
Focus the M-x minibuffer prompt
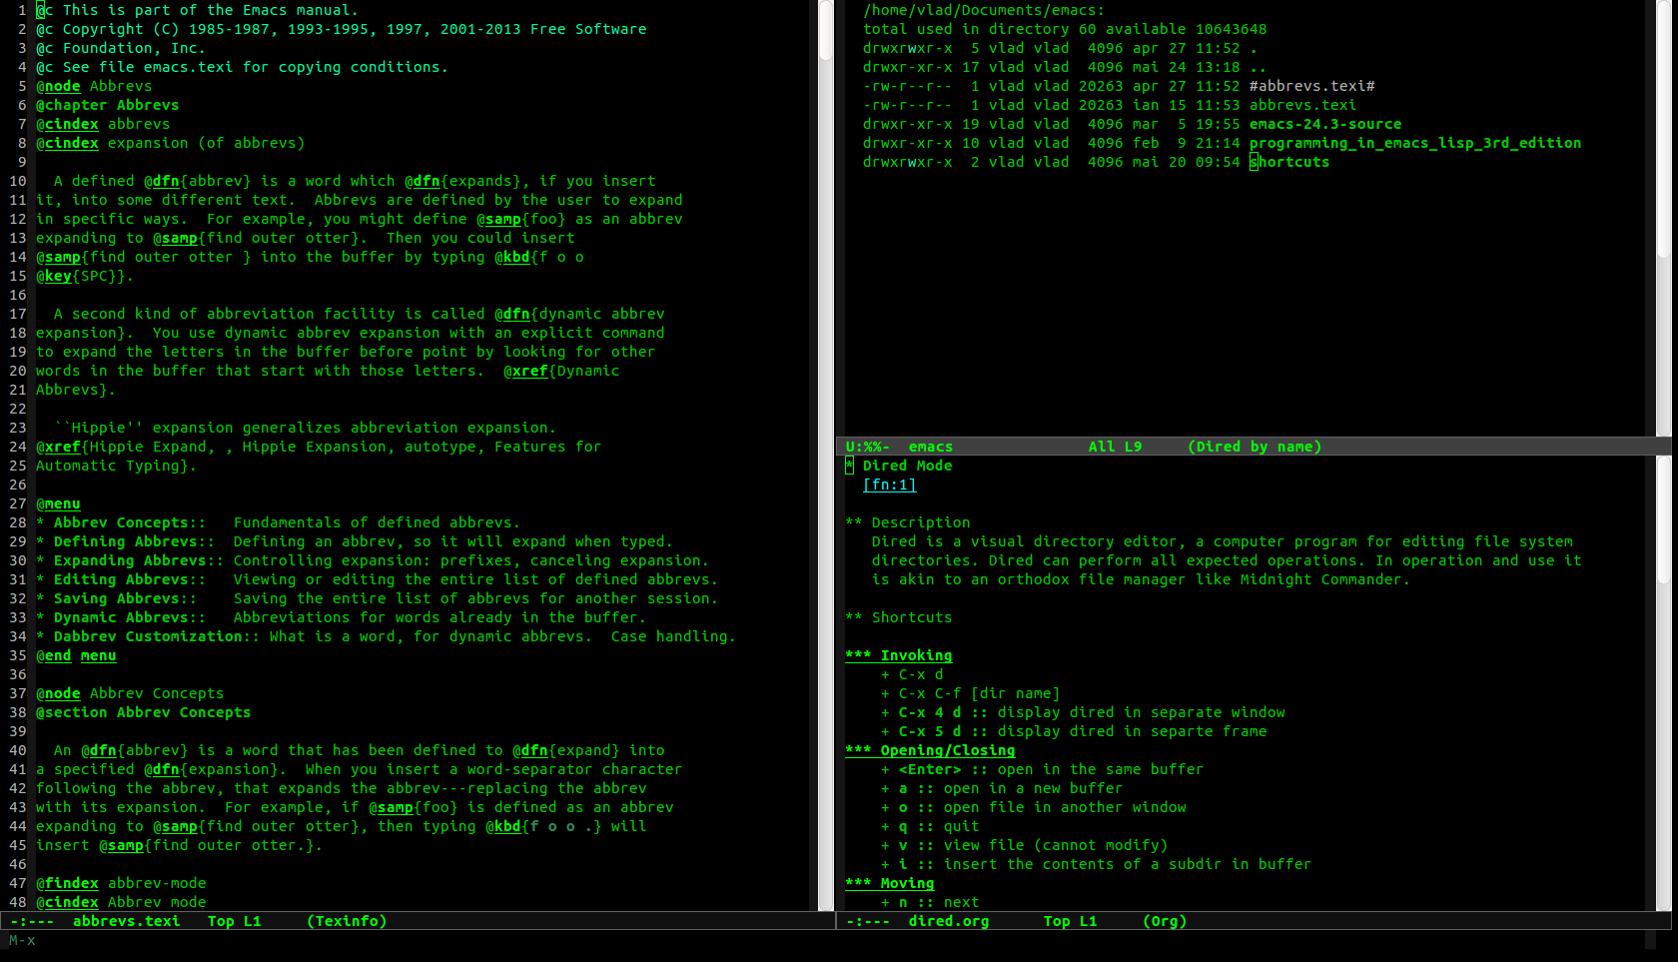[22, 940]
